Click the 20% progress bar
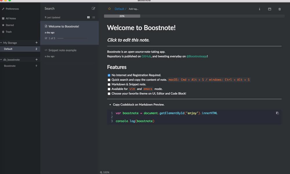The image size is (290, 174). coord(122,16)
